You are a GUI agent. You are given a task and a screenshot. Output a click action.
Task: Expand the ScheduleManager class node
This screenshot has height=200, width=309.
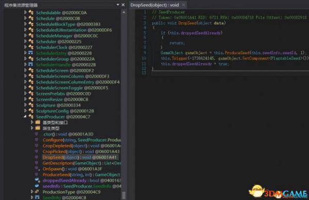coord(25,35)
